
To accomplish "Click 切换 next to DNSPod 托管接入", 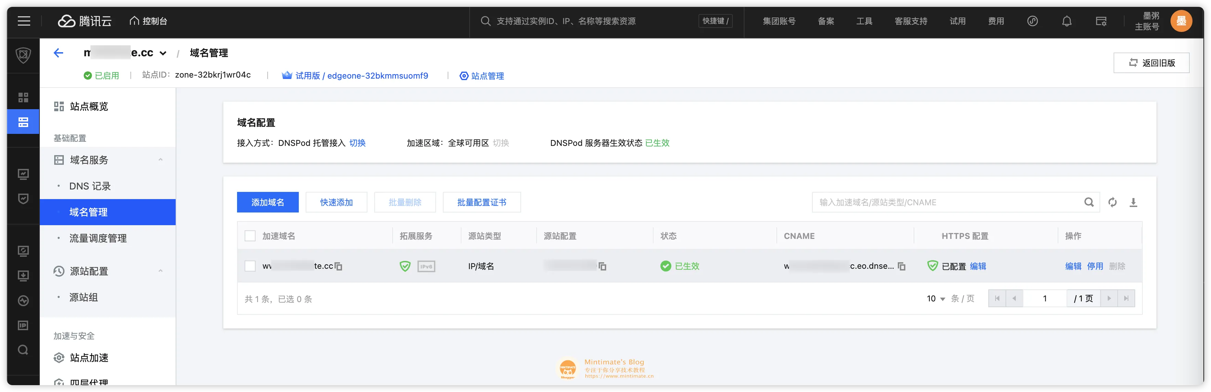I will [x=357, y=143].
